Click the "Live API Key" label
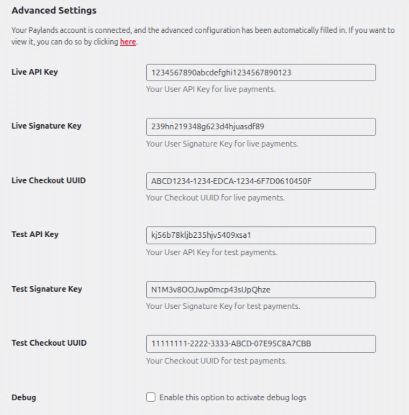Screen dimensions: 409x415 34,72
